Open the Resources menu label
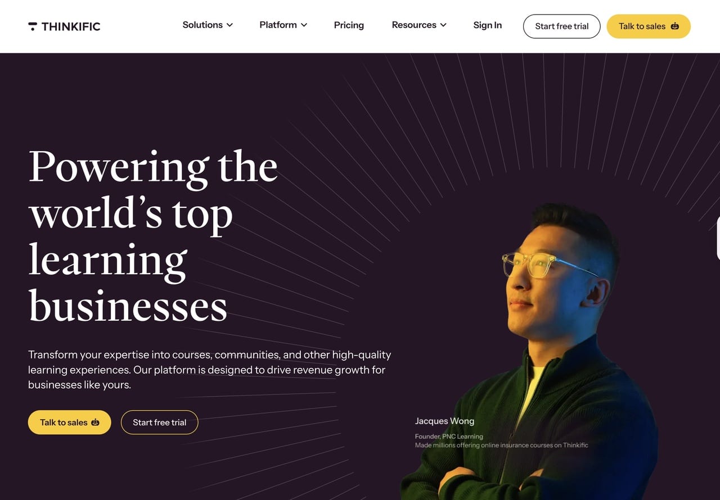720x500 pixels. tap(414, 25)
